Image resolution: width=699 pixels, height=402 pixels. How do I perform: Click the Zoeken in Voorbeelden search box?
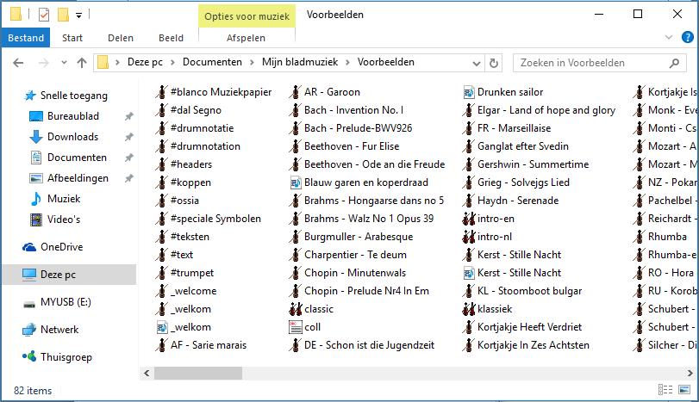point(599,63)
